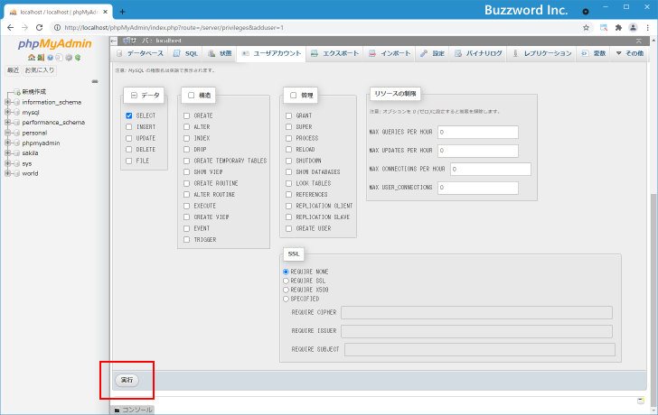The height and width of the screenshot is (415, 658).
Task: Click the performance_schema database icon
Action: click(x=17, y=123)
